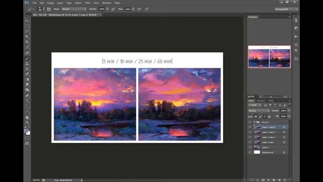This screenshot has height=182, width=323.
Task: Open the Brush panel toggle in options bar
Action: [49, 9]
